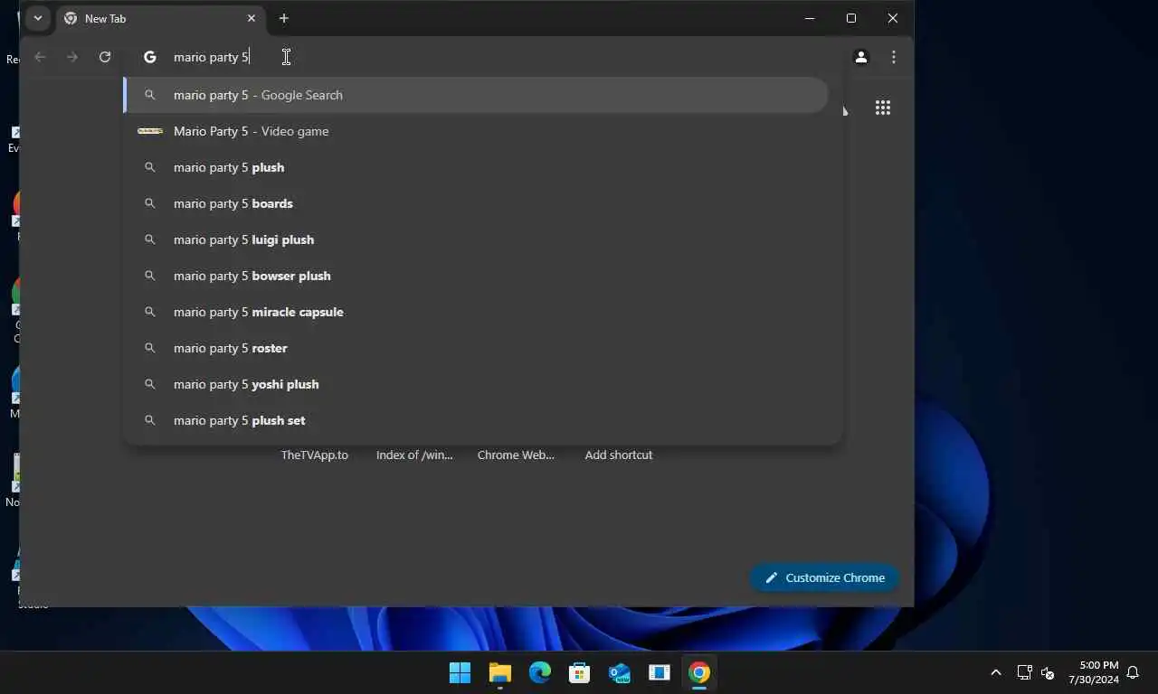The height and width of the screenshot is (694, 1158).
Task: Show hidden system tray icons
Action: 996,672
